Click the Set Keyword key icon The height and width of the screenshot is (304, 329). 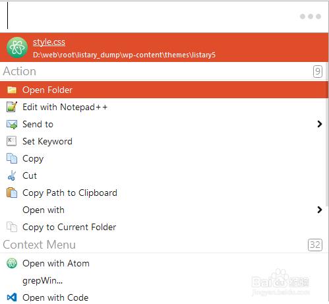11,141
